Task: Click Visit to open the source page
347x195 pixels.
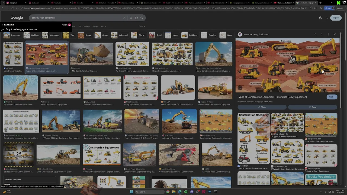Action: click(x=332, y=97)
